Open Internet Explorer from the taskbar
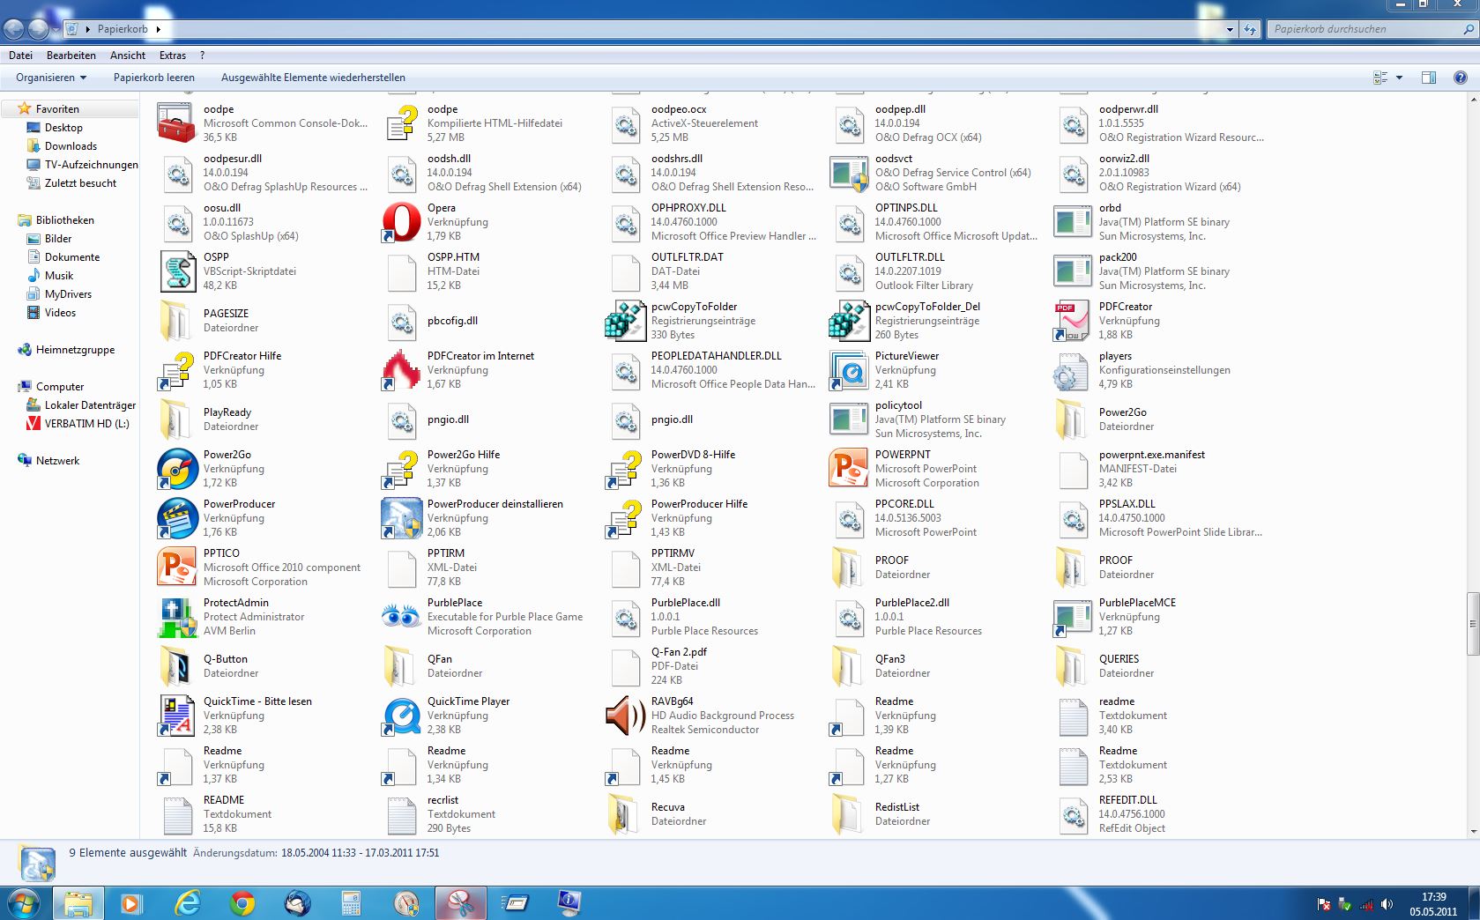Viewport: 1480px width, 920px height. coord(188,903)
